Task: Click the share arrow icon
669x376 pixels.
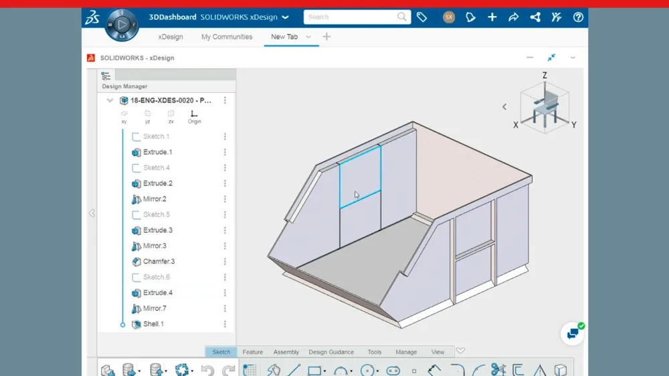Action: tap(513, 17)
